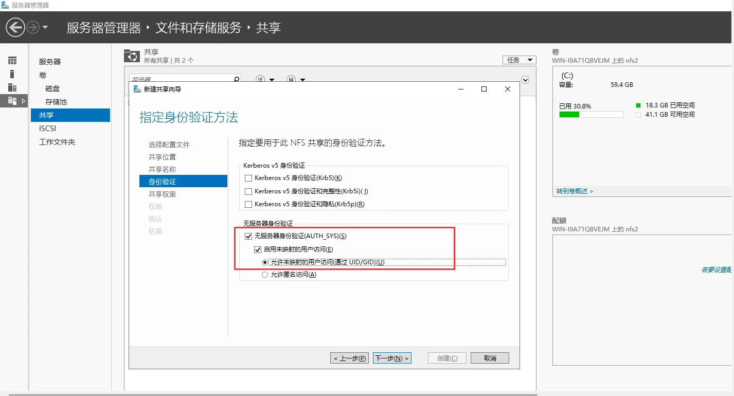Toggle 无服务器身份验证(AUTH_SYS) checkbox
Image resolution: width=734 pixels, height=396 pixels.
point(249,236)
